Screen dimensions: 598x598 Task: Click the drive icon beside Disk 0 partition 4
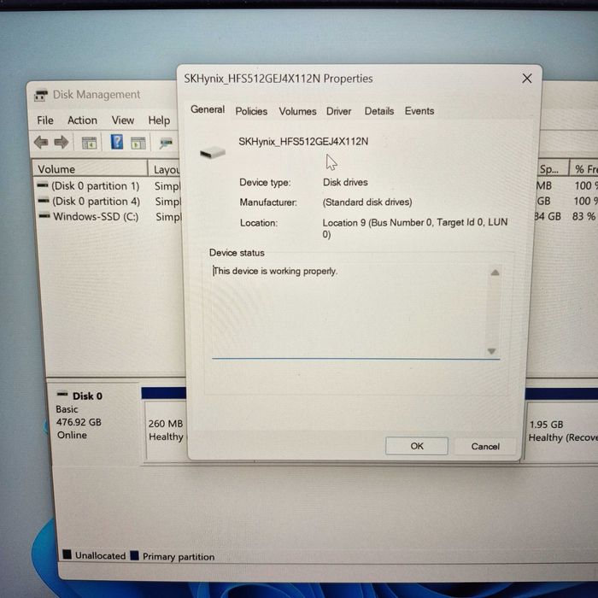click(44, 200)
